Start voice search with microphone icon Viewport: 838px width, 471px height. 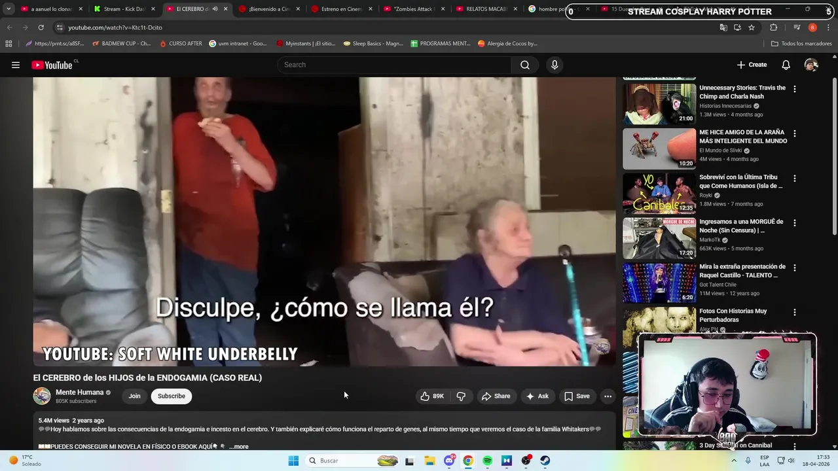click(555, 65)
